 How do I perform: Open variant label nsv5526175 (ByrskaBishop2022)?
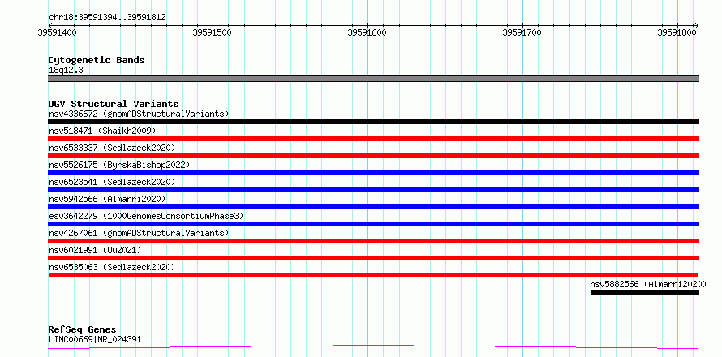(119, 165)
